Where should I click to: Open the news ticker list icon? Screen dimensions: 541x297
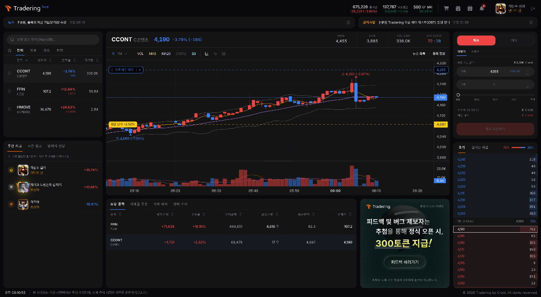pyautogui.click(x=348, y=22)
